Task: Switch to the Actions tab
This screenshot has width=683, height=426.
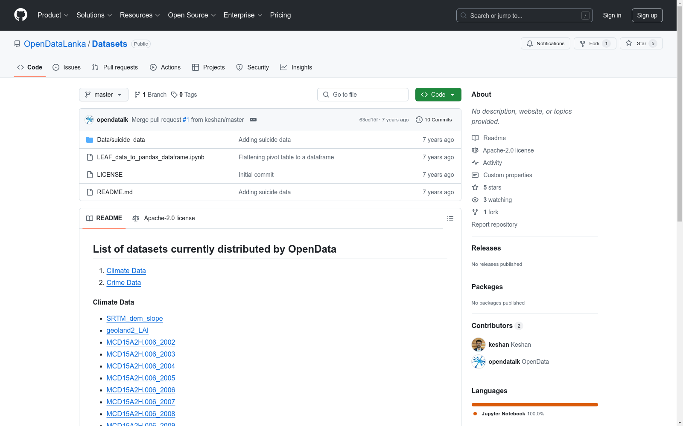Action: 165,67
